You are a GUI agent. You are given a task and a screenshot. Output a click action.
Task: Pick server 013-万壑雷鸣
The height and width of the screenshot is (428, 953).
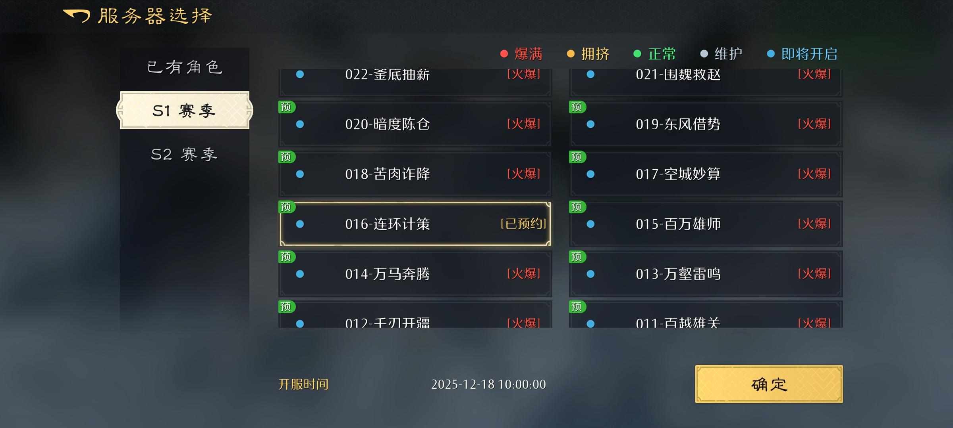pyautogui.click(x=706, y=274)
